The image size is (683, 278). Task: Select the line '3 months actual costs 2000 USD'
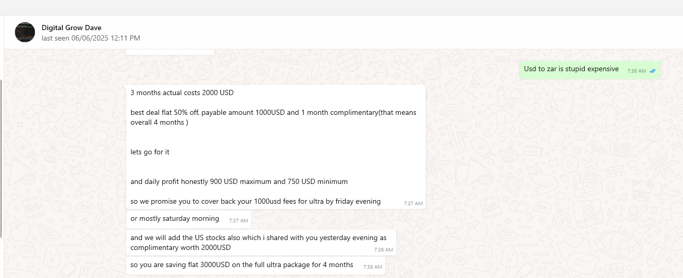(182, 93)
